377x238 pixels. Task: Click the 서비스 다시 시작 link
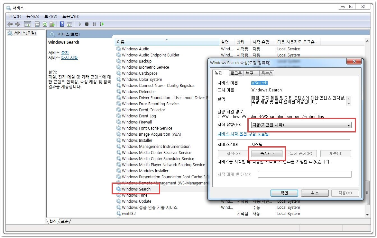pyautogui.click(x=69, y=57)
